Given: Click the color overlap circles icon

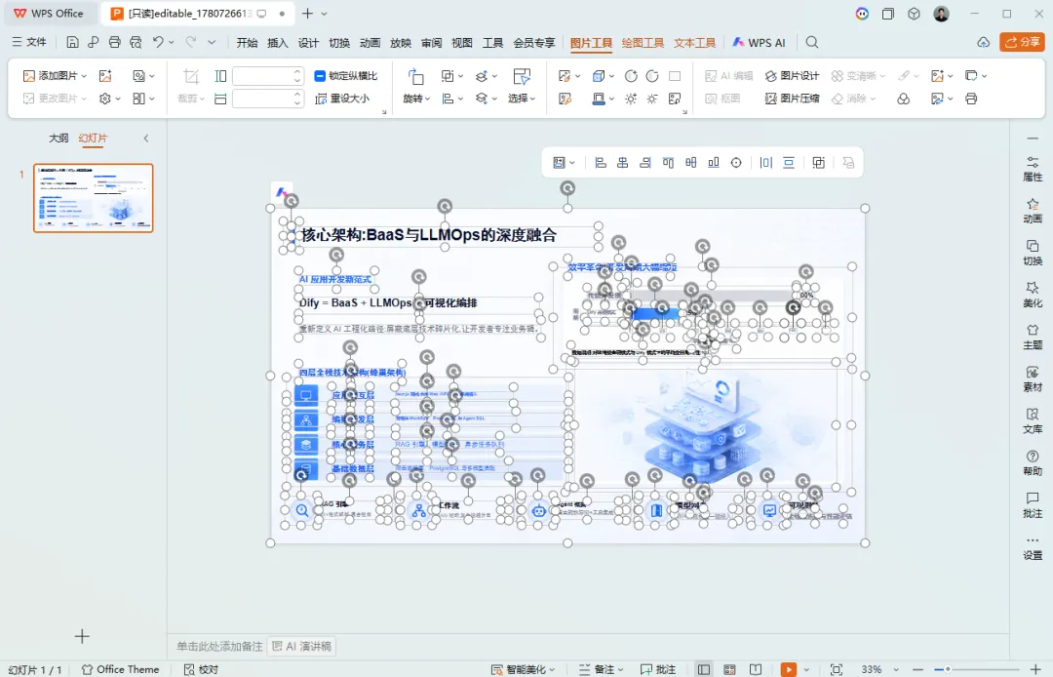Looking at the screenshot, I should tap(903, 99).
